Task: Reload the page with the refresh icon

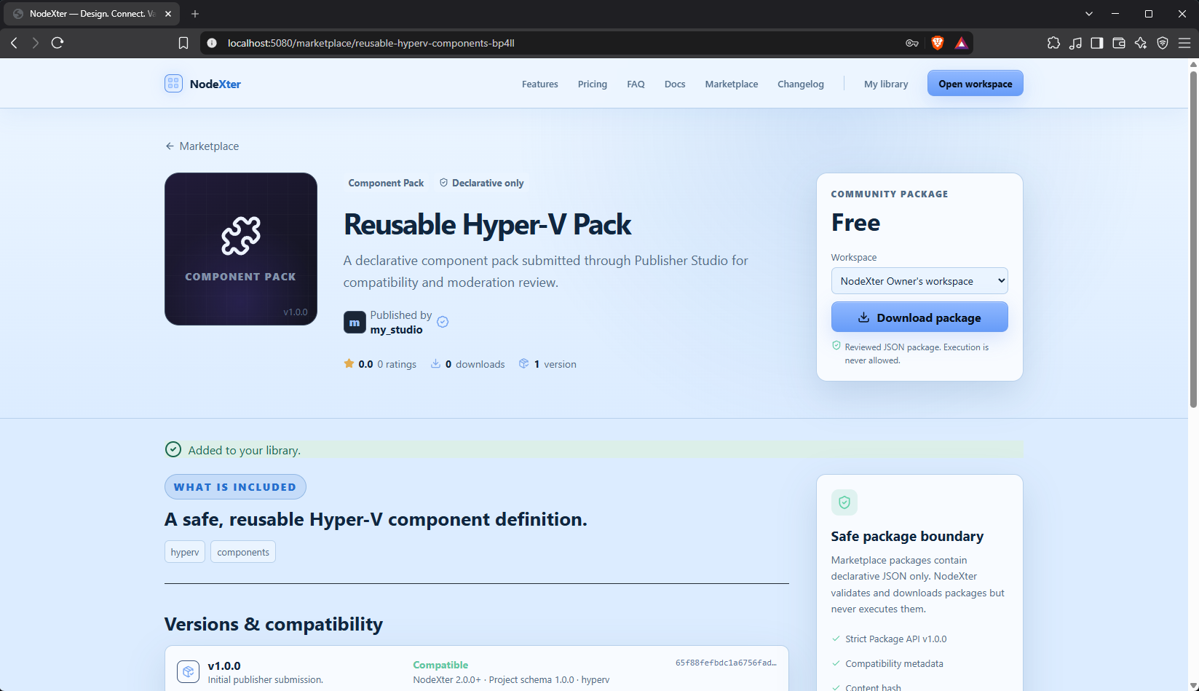Action: click(58, 43)
